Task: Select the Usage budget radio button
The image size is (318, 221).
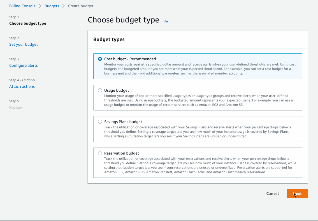Action: 100,90
